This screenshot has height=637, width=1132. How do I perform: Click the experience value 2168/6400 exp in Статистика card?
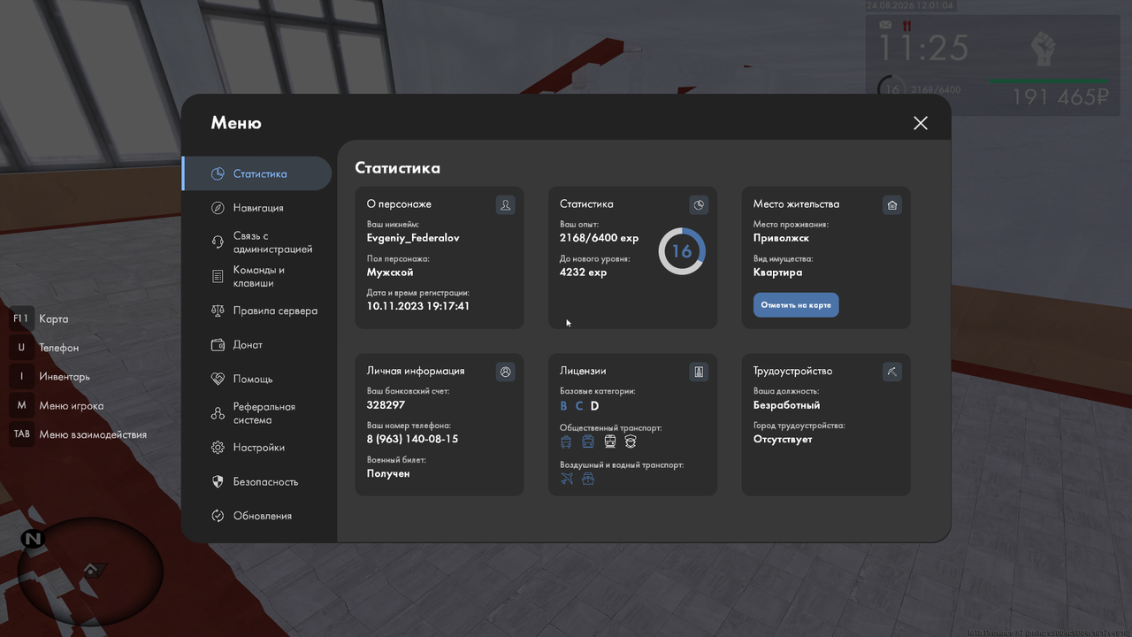599,238
